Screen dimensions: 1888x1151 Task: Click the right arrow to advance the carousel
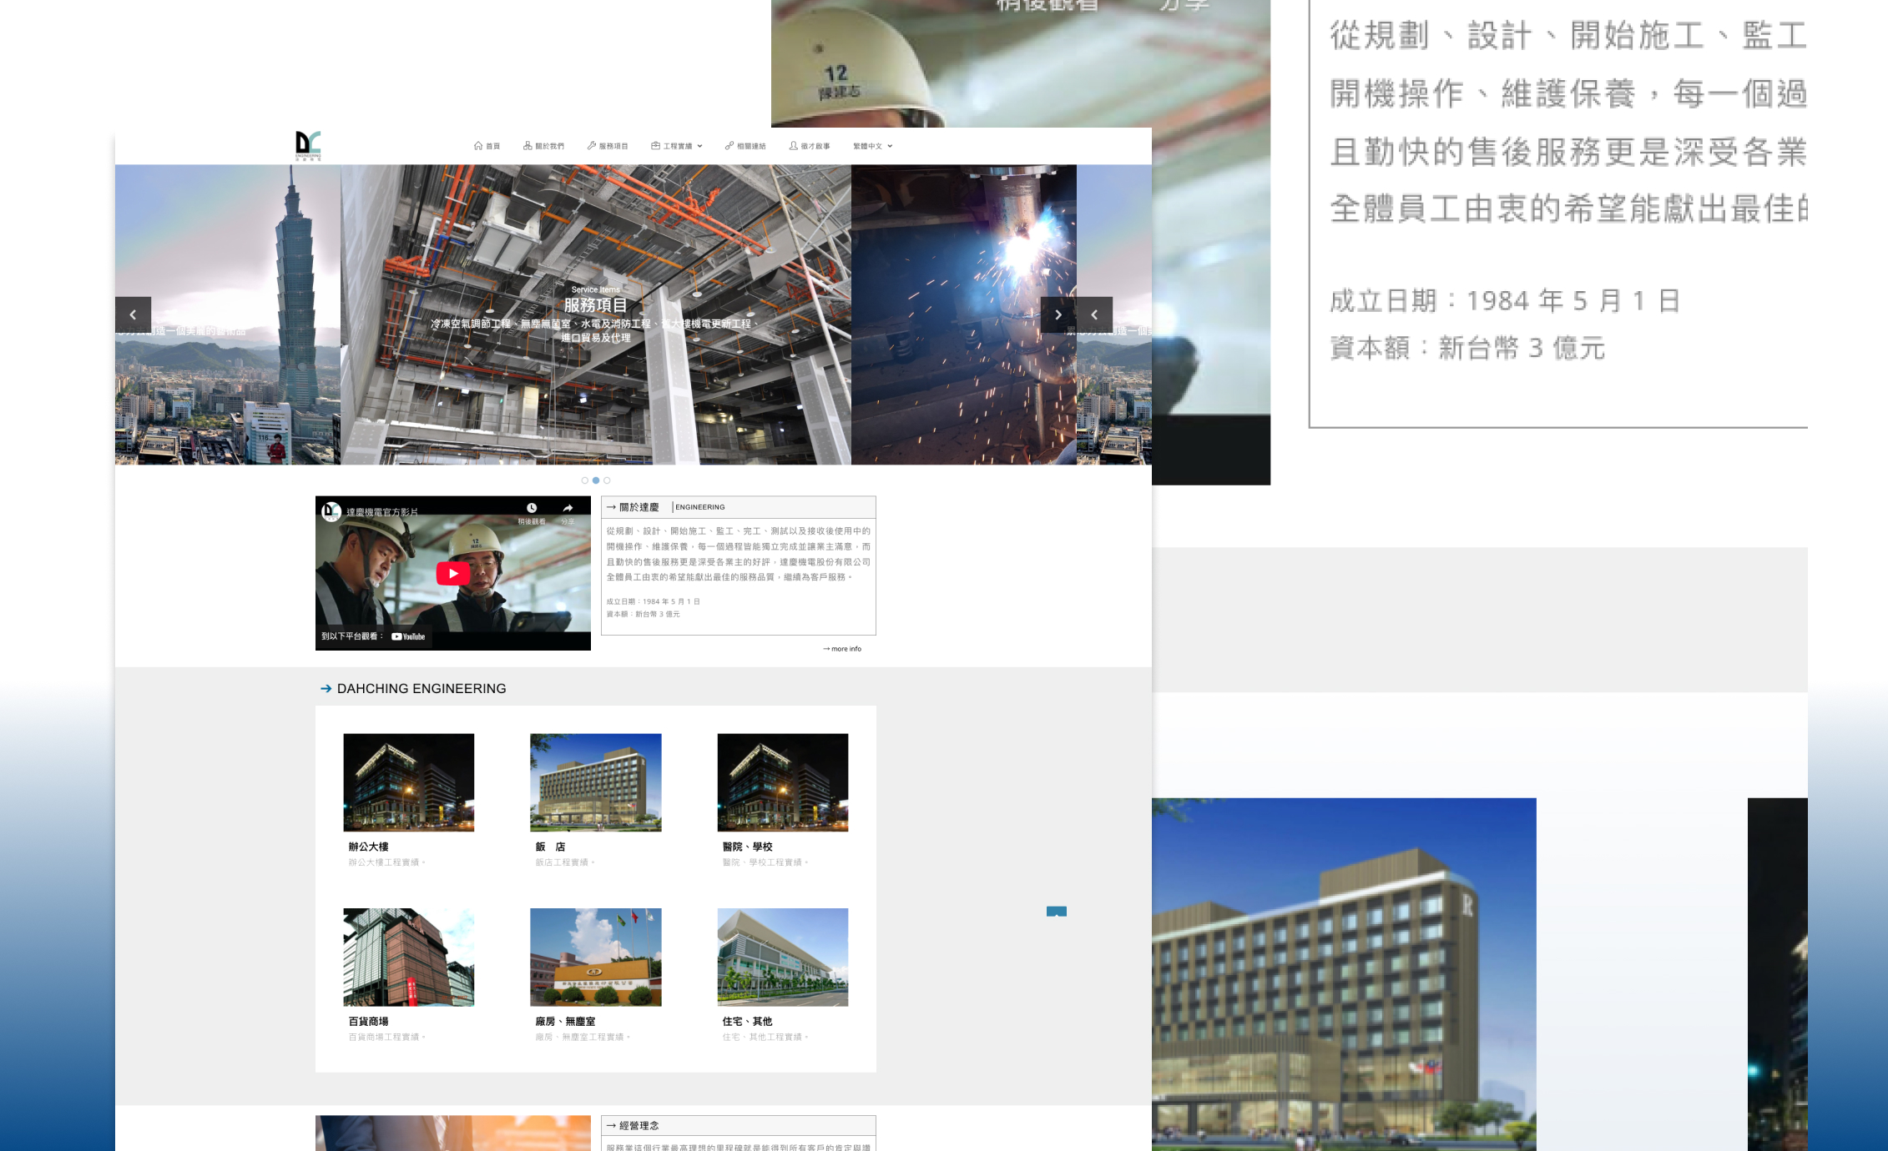pos(1058,315)
